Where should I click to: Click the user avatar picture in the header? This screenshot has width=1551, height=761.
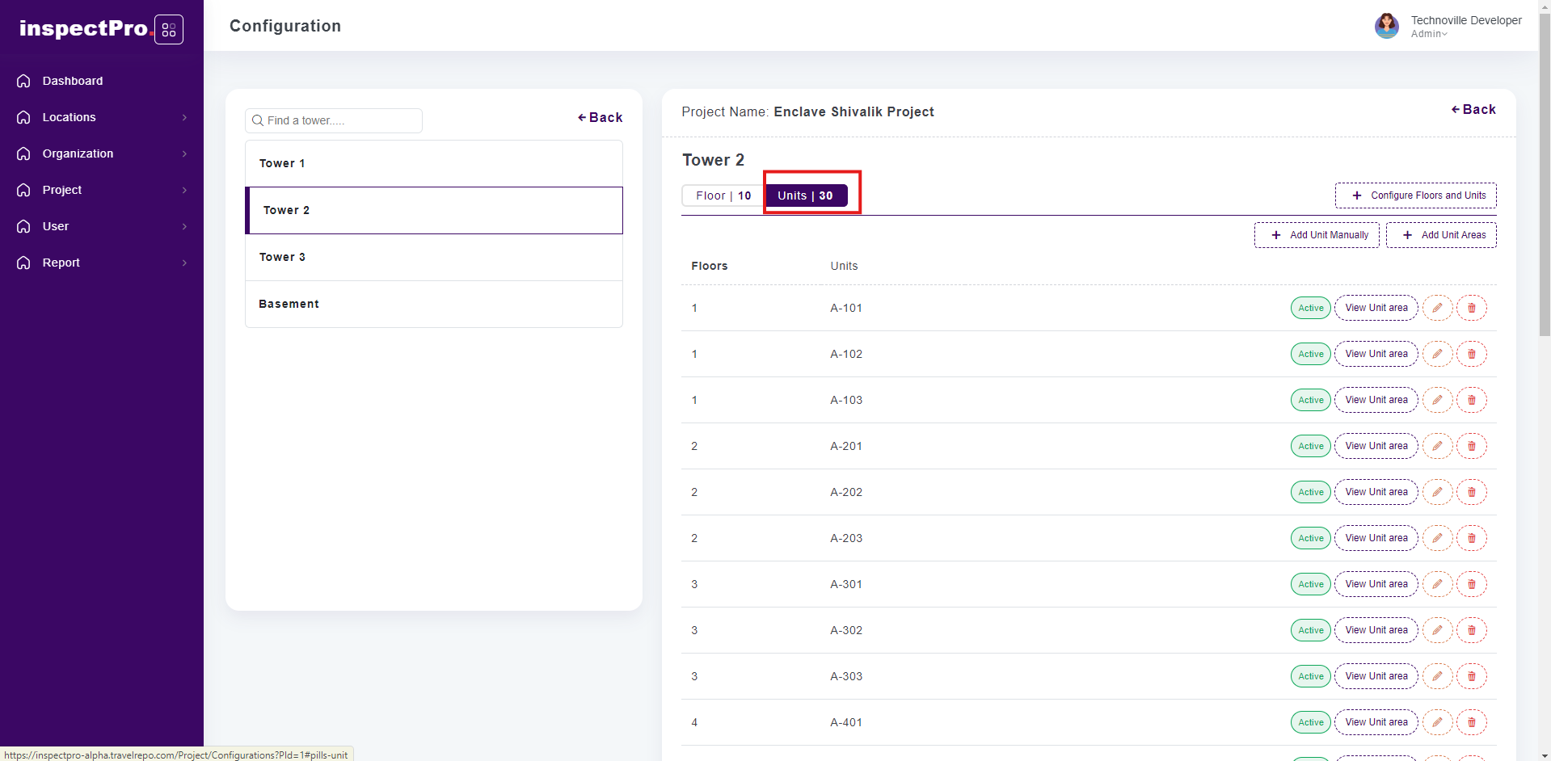pyautogui.click(x=1386, y=26)
